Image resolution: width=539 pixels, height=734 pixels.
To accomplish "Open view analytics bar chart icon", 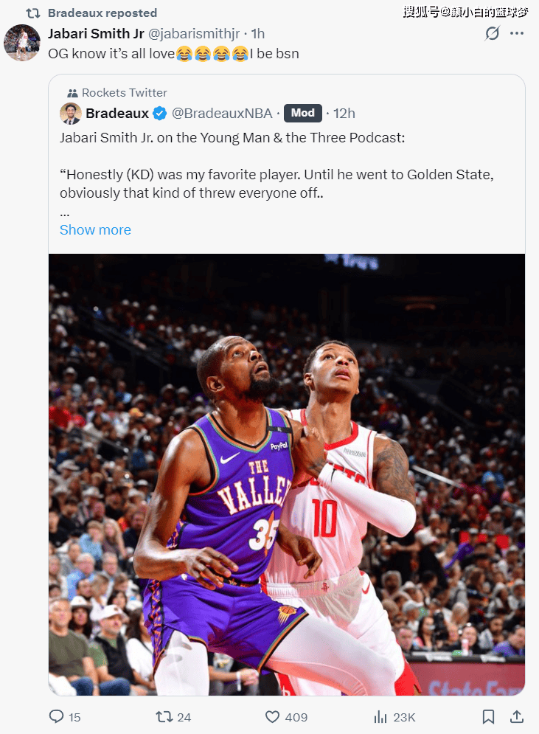I will (380, 717).
